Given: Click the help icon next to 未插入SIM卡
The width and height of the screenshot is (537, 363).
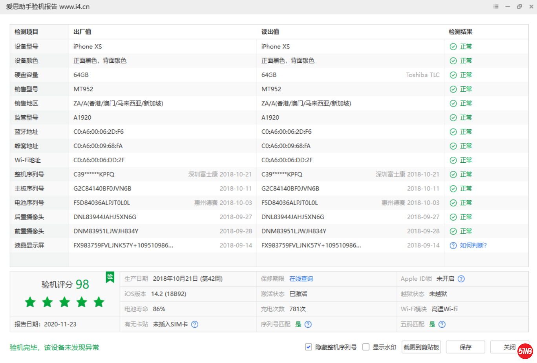Looking at the screenshot, I should coord(195,324).
